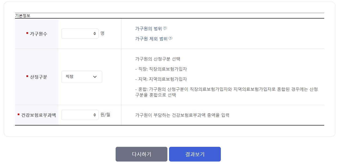Click the blue 결과보기 submit action

click(195, 154)
